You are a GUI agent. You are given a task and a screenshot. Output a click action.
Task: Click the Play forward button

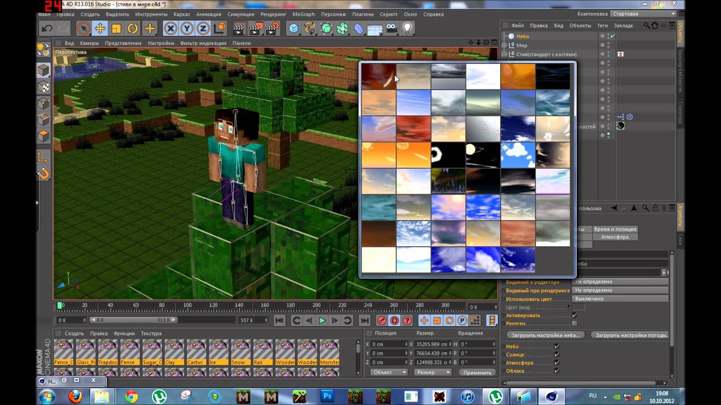[x=322, y=321]
